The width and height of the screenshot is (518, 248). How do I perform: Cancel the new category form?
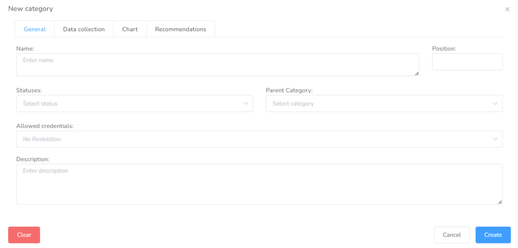(x=452, y=235)
